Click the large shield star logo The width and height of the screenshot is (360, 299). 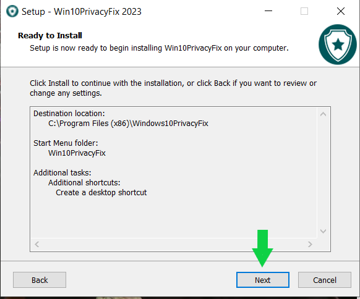[x=338, y=44]
